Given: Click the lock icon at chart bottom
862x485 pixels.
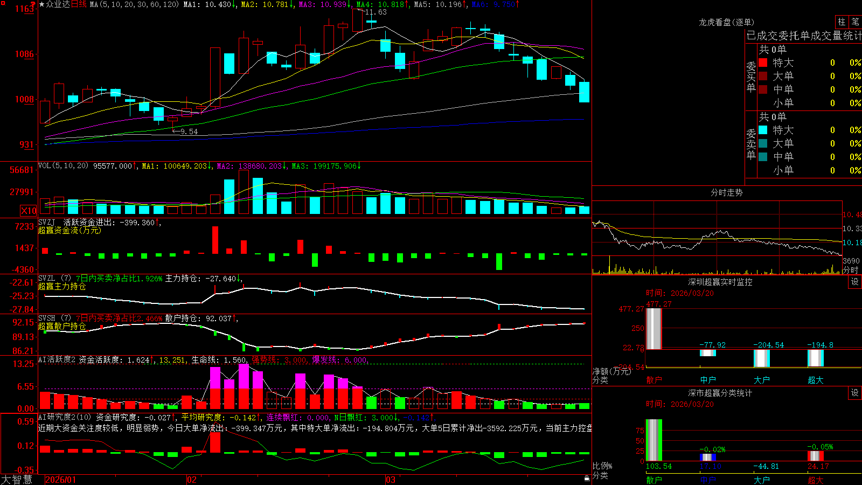Looking at the screenshot, I should [x=587, y=478].
